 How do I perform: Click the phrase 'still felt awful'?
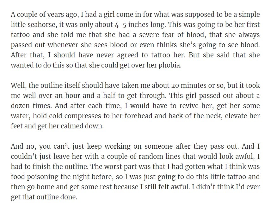[166, 187]
